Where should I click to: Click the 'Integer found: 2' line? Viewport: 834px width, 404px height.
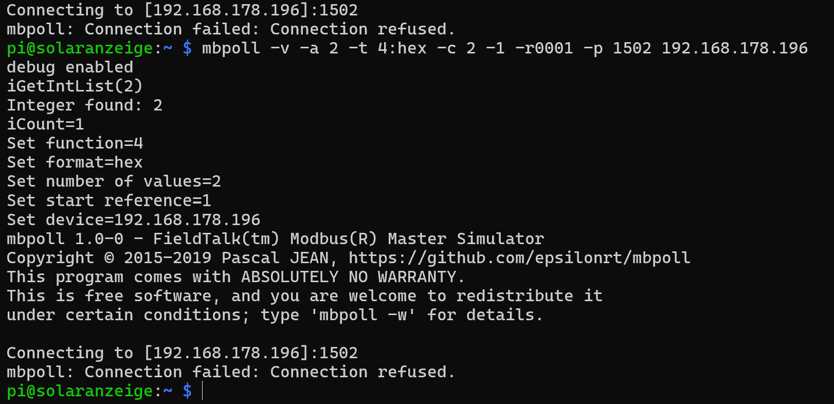84,105
